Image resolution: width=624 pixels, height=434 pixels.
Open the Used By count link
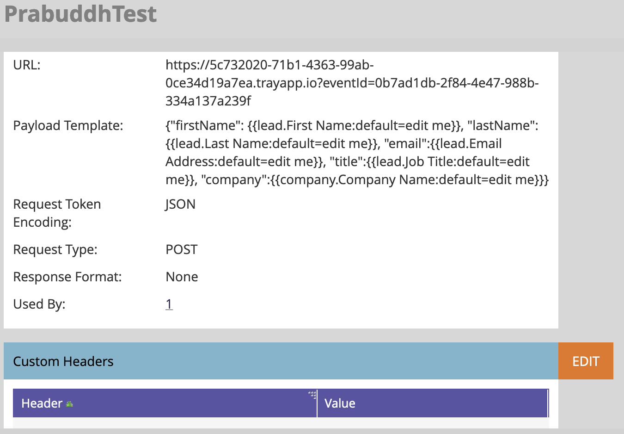pyautogui.click(x=169, y=304)
